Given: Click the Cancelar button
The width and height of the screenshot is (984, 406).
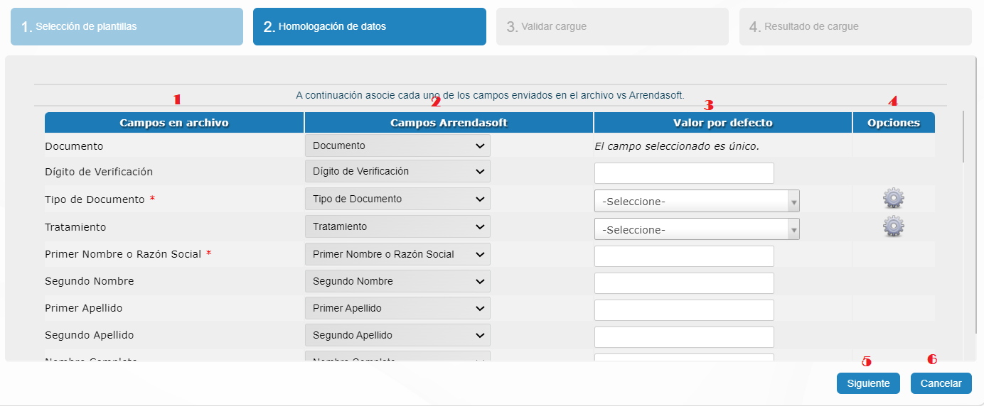Looking at the screenshot, I should 941,383.
